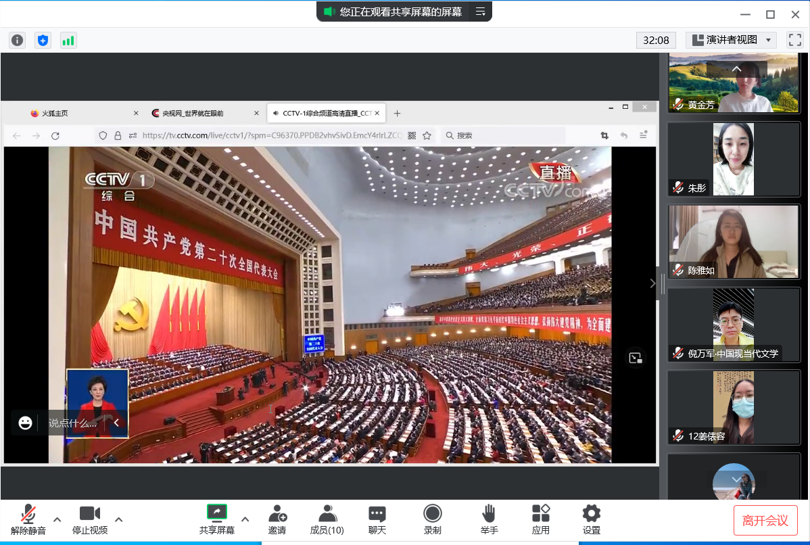
Task: Stop video with 停止视频 button
Action: click(90, 519)
